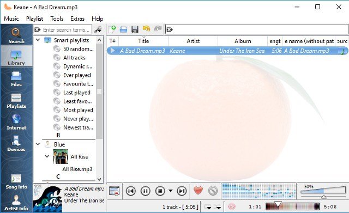The height and width of the screenshot is (213, 349).
Task: Toggle Last.fm scrobbling icon
Action: (x=232, y=207)
